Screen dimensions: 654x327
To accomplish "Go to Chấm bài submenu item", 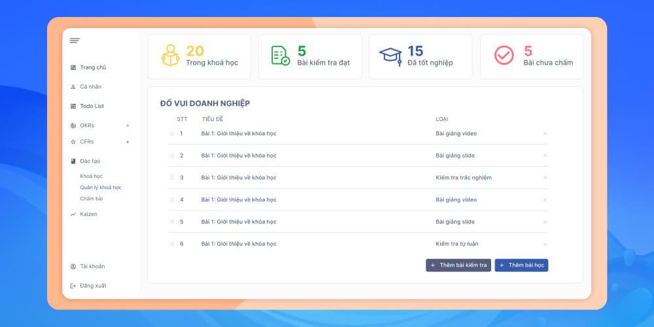I will 92,199.
